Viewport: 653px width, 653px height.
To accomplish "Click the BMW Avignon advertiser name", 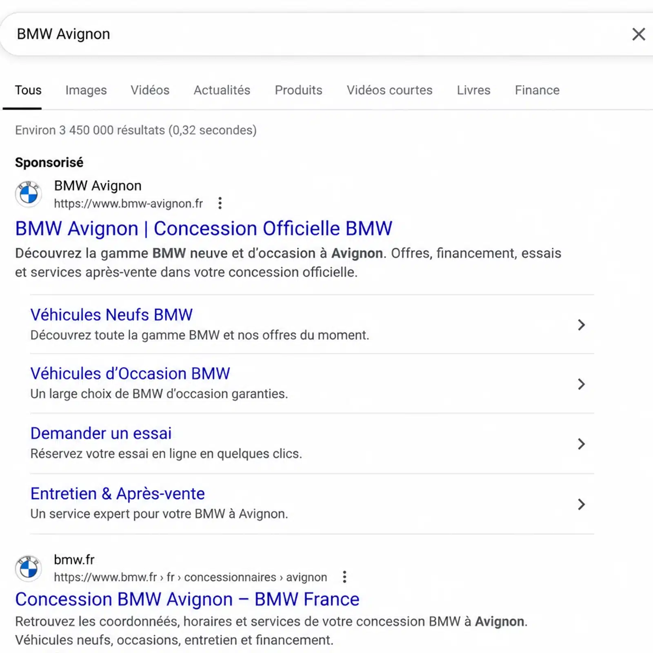I will 98,186.
